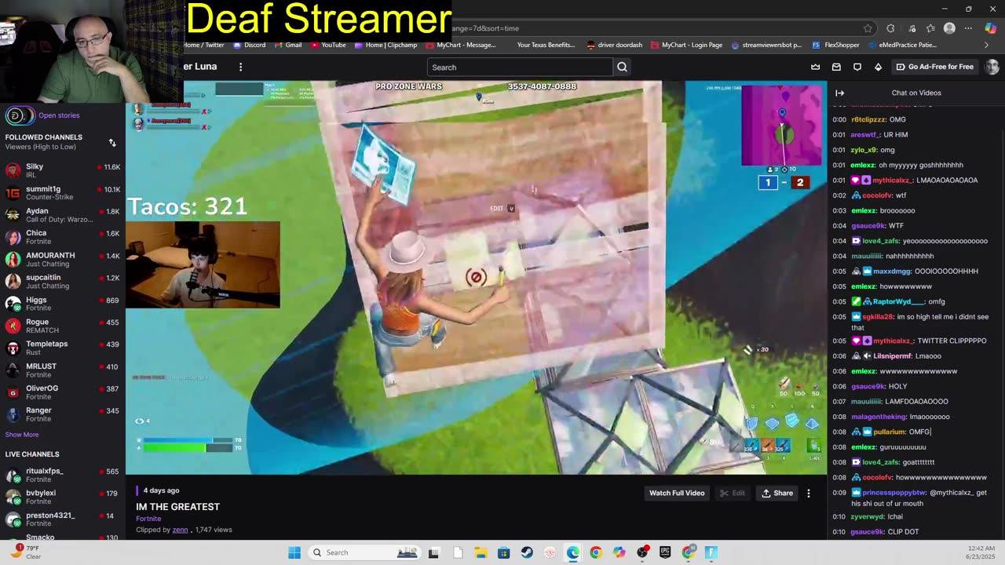Open the Gmail bookmark
Image resolution: width=1005 pixels, height=565 pixels.
click(x=287, y=46)
